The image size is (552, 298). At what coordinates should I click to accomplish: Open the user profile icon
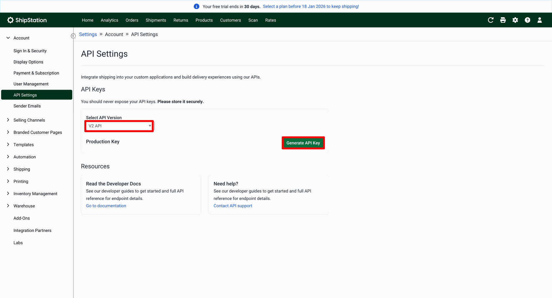[x=540, y=20]
